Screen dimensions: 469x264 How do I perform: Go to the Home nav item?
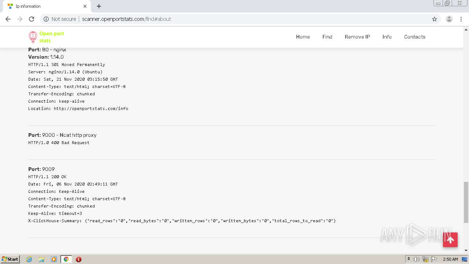click(x=303, y=37)
